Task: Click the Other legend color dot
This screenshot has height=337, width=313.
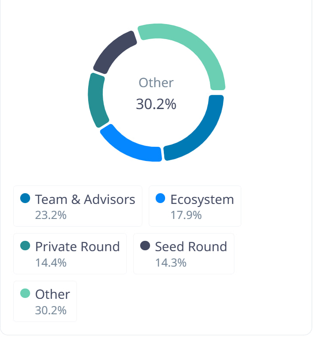Action: (x=25, y=294)
